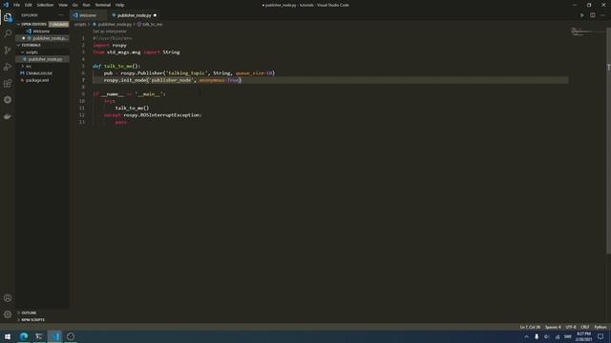Open the terminal app in taskbar

point(39,336)
